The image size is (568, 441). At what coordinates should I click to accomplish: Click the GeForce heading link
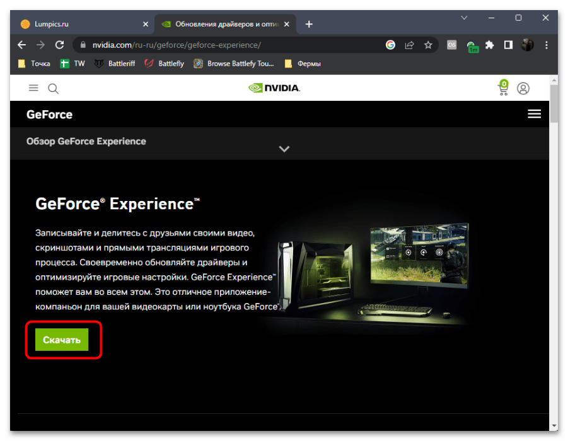pos(49,115)
